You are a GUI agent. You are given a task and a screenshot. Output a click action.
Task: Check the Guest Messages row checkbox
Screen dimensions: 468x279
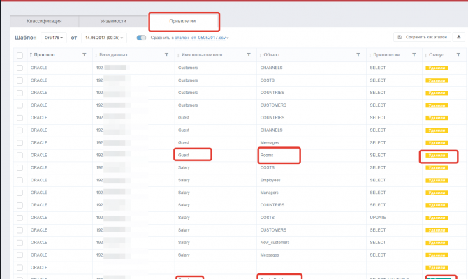click(x=20, y=143)
